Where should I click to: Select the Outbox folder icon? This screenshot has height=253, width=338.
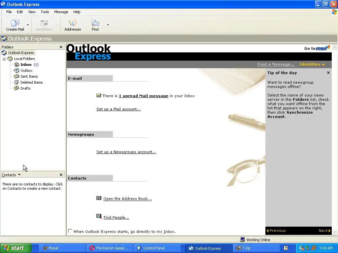click(x=17, y=70)
